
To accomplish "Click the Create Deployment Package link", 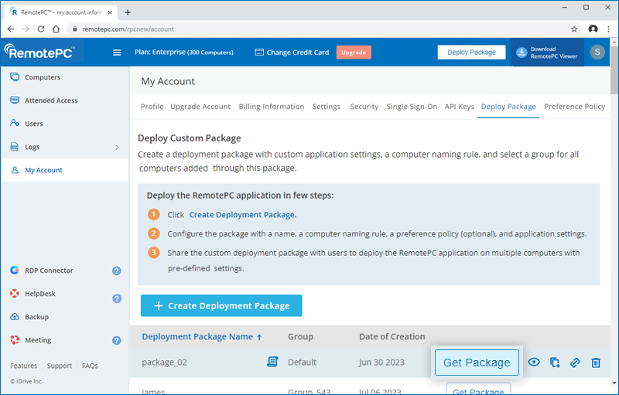I will [243, 215].
